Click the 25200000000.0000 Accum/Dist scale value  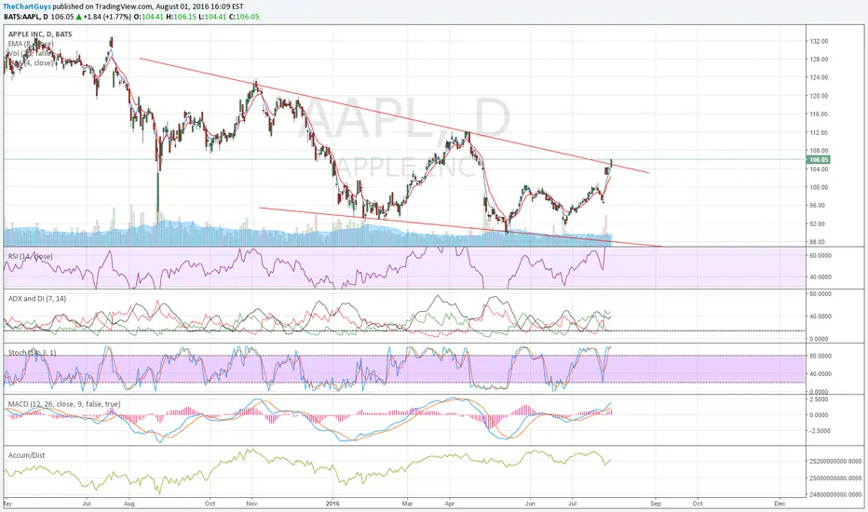coord(834,461)
